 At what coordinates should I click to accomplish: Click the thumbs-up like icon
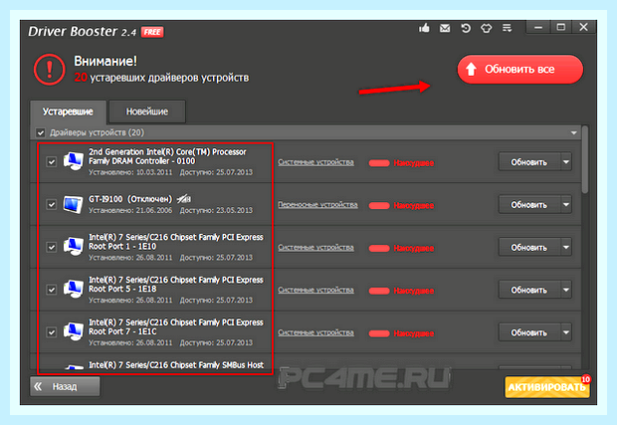pos(424,28)
